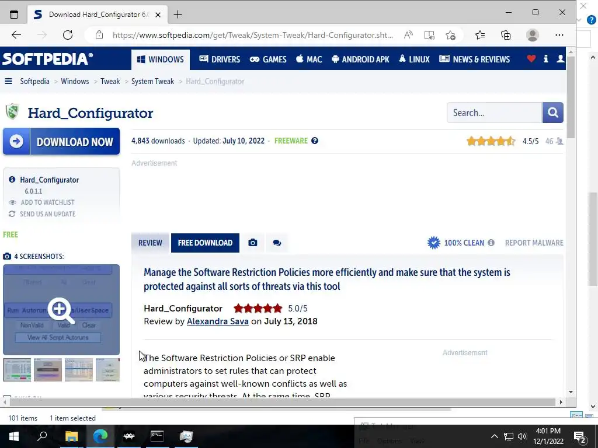
Task: Open the third small screenshot thumbnail
Action: [79, 369]
